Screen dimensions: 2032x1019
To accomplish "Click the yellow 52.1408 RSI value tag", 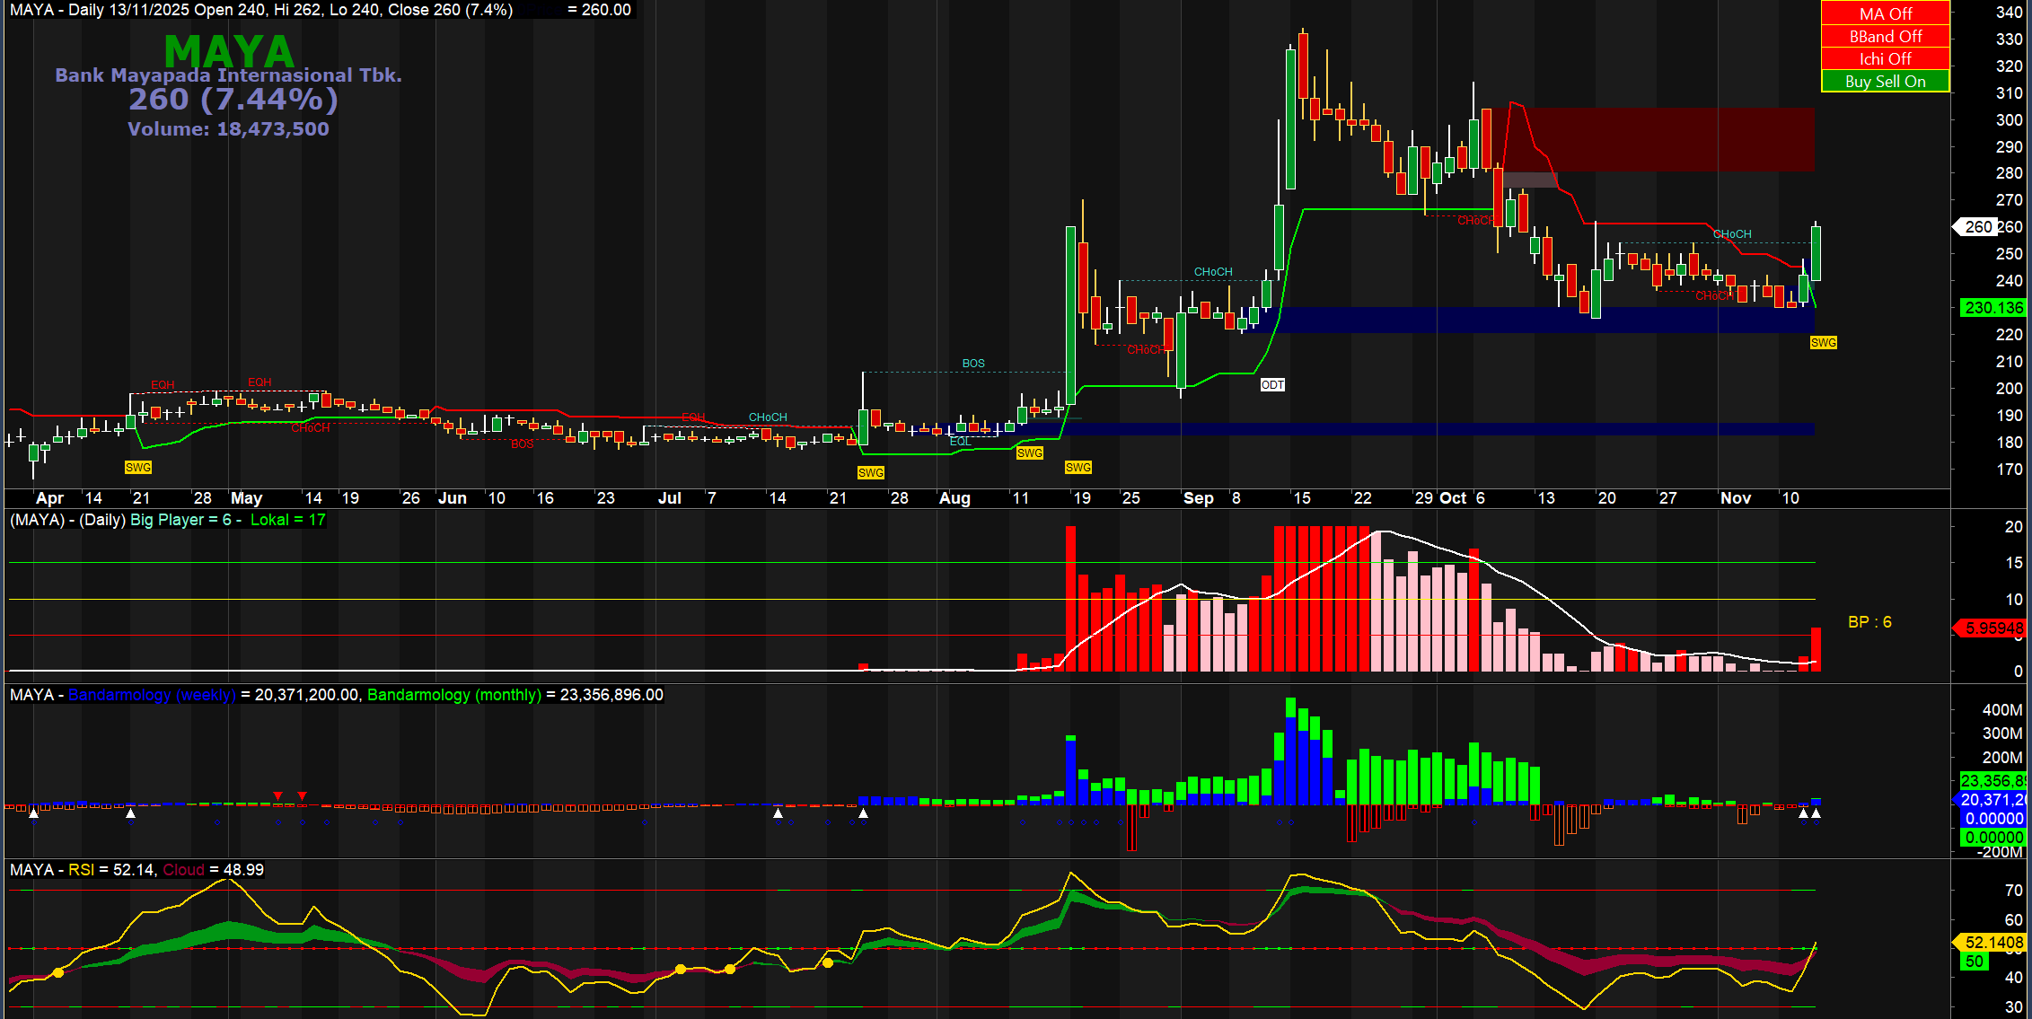I will click(1993, 942).
